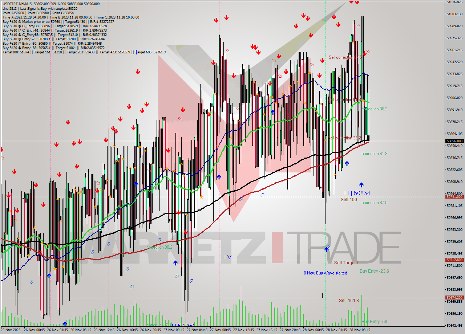Click the 'Buy %20 @ Entry -50: 50650' line
The image size is (465, 334).
pyautogui.click(x=52, y=43)
